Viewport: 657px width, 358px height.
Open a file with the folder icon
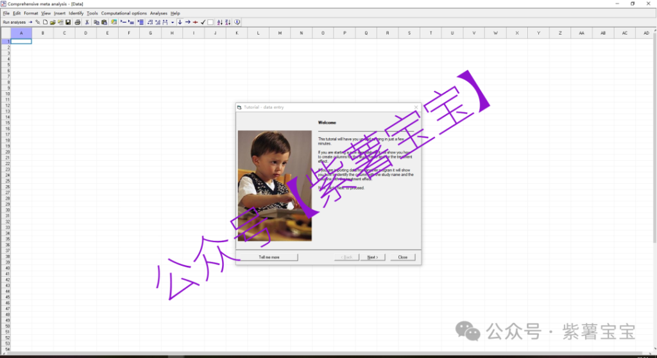point(53,22)
